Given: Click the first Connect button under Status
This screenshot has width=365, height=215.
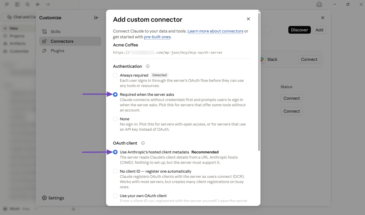Looking at the screenshot, I should tap(291, 98).
